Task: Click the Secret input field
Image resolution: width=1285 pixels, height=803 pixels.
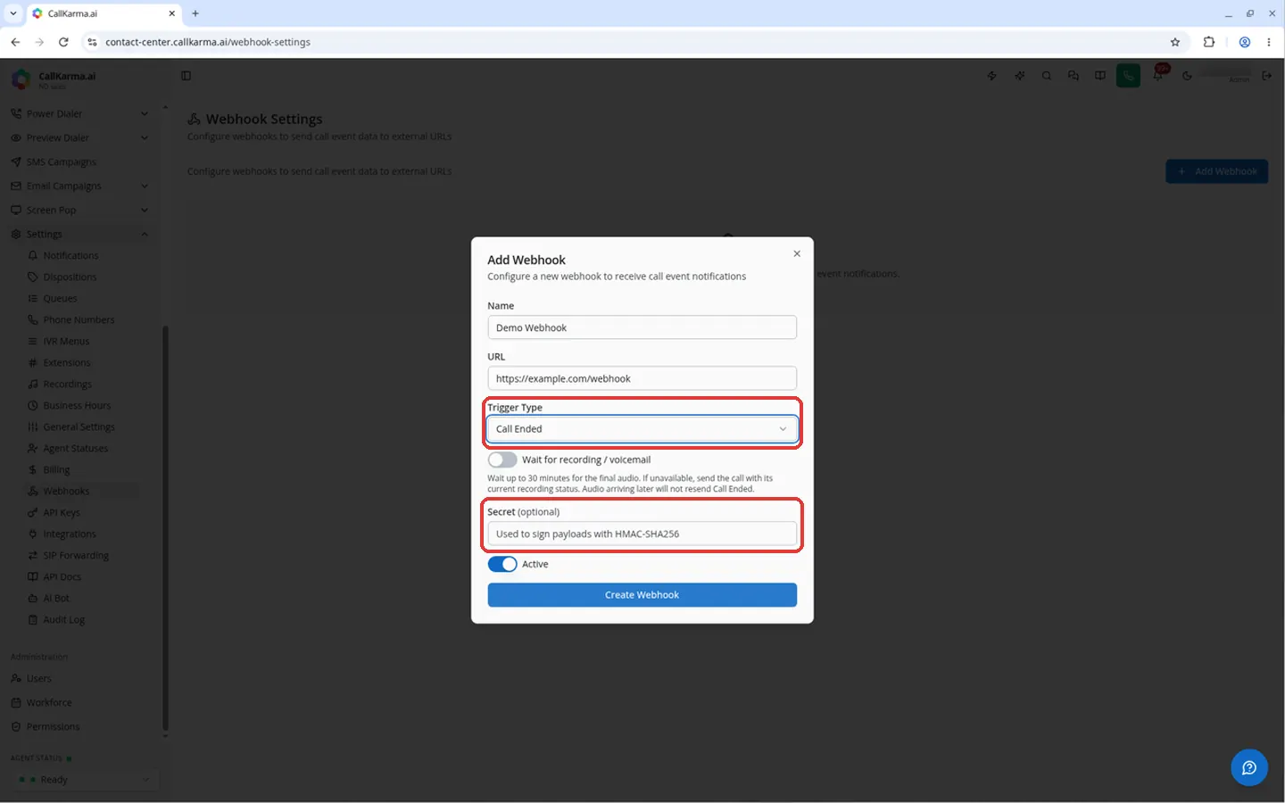Action: (x=642, y=534)
